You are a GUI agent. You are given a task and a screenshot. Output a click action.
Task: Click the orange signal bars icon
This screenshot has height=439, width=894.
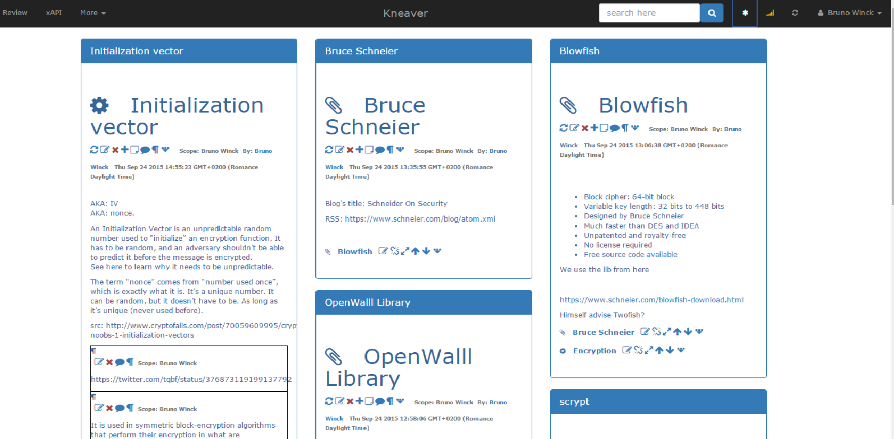pos(770,13)
